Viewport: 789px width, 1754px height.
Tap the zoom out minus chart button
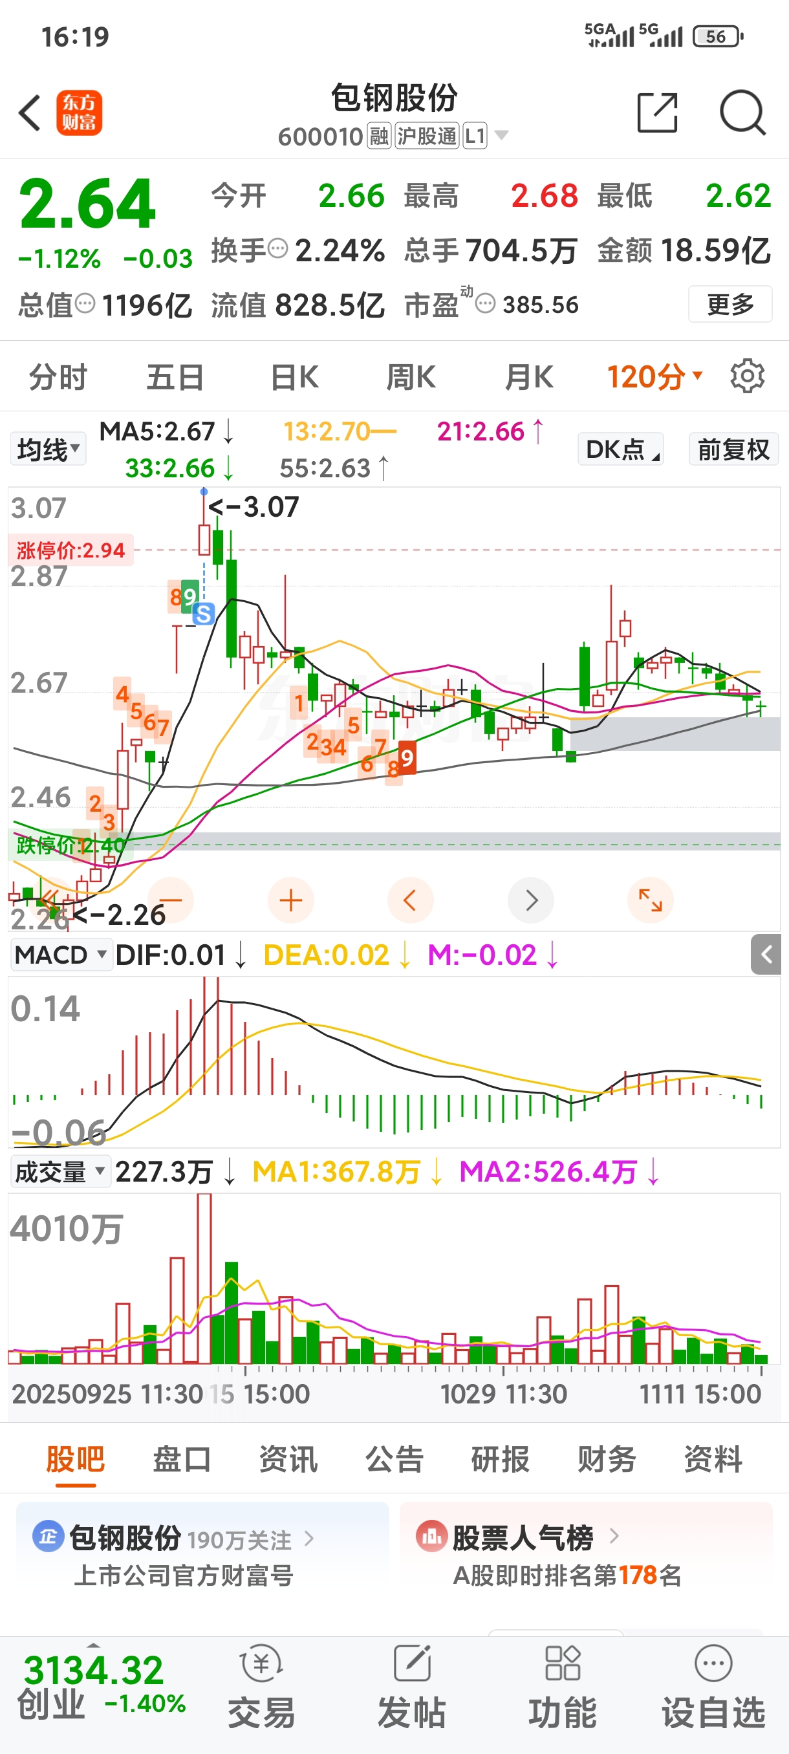coord(171,900)
